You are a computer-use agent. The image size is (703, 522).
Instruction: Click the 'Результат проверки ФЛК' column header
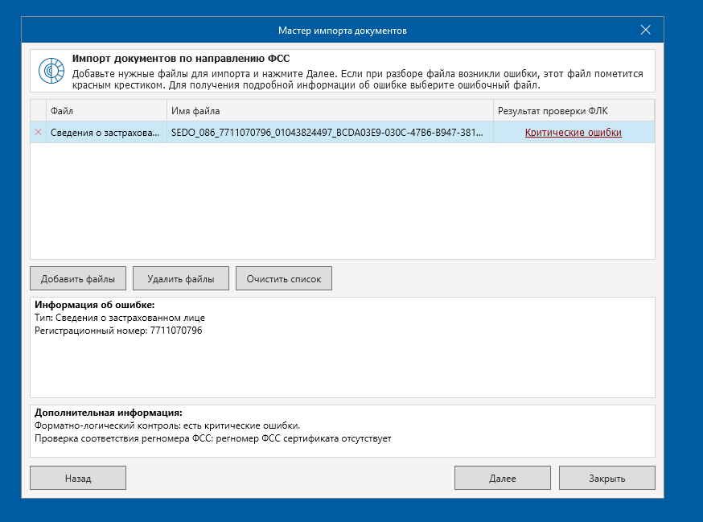(x=573, y=111)
